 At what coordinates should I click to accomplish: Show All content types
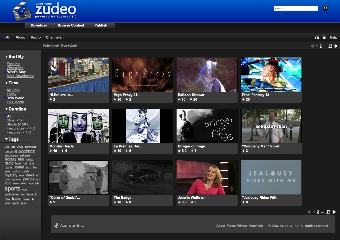click(x=8, y=37)
